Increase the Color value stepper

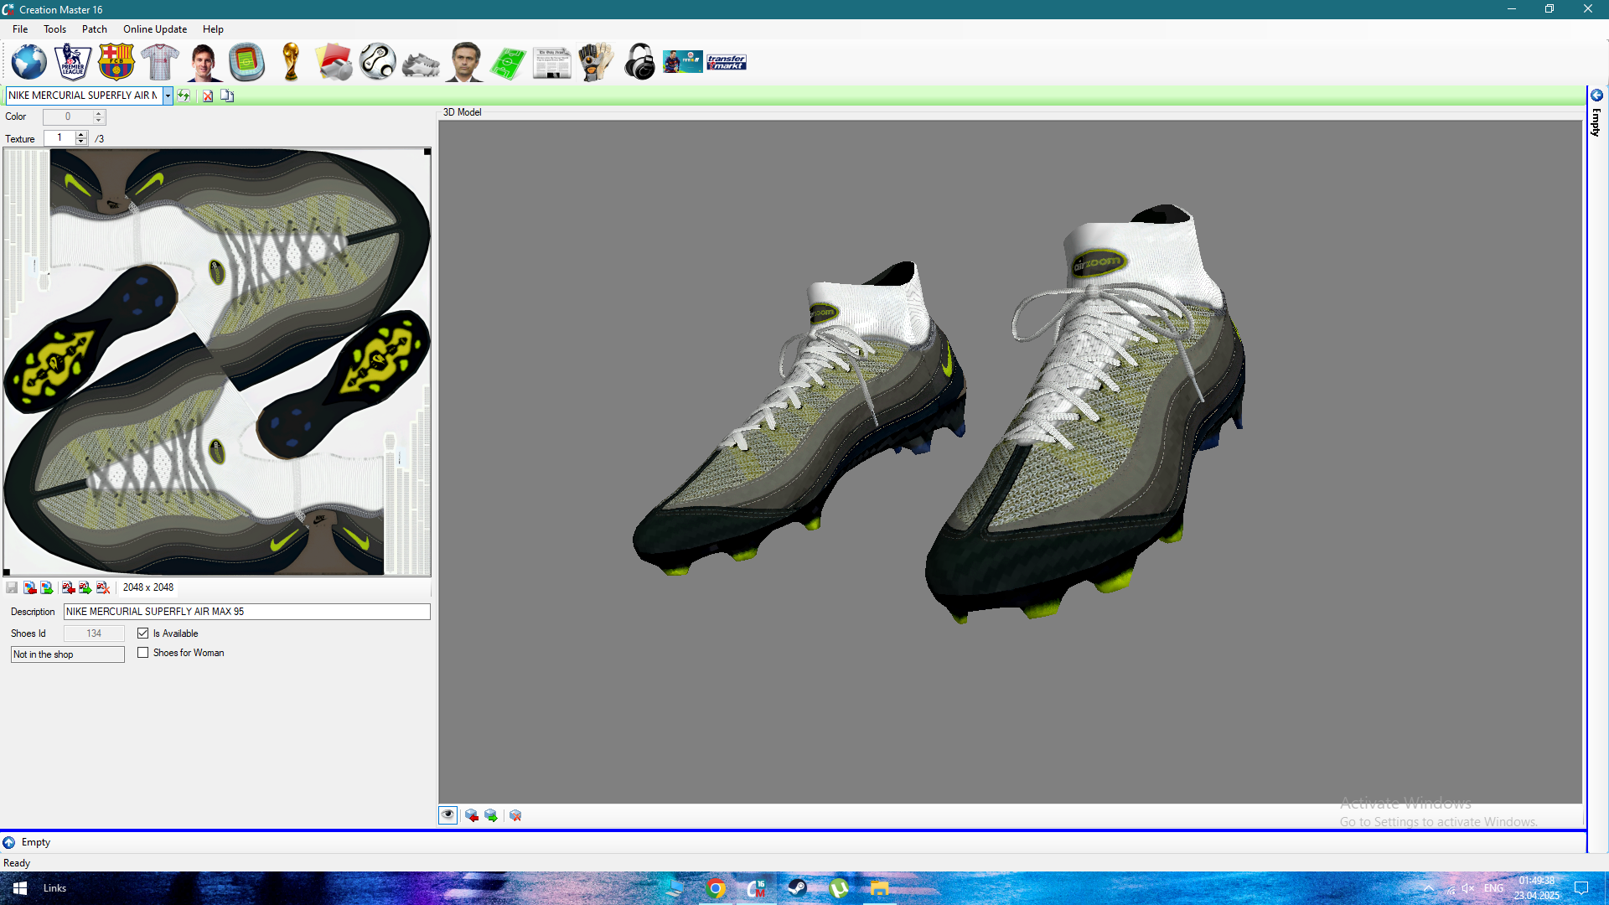pos(99,113)
